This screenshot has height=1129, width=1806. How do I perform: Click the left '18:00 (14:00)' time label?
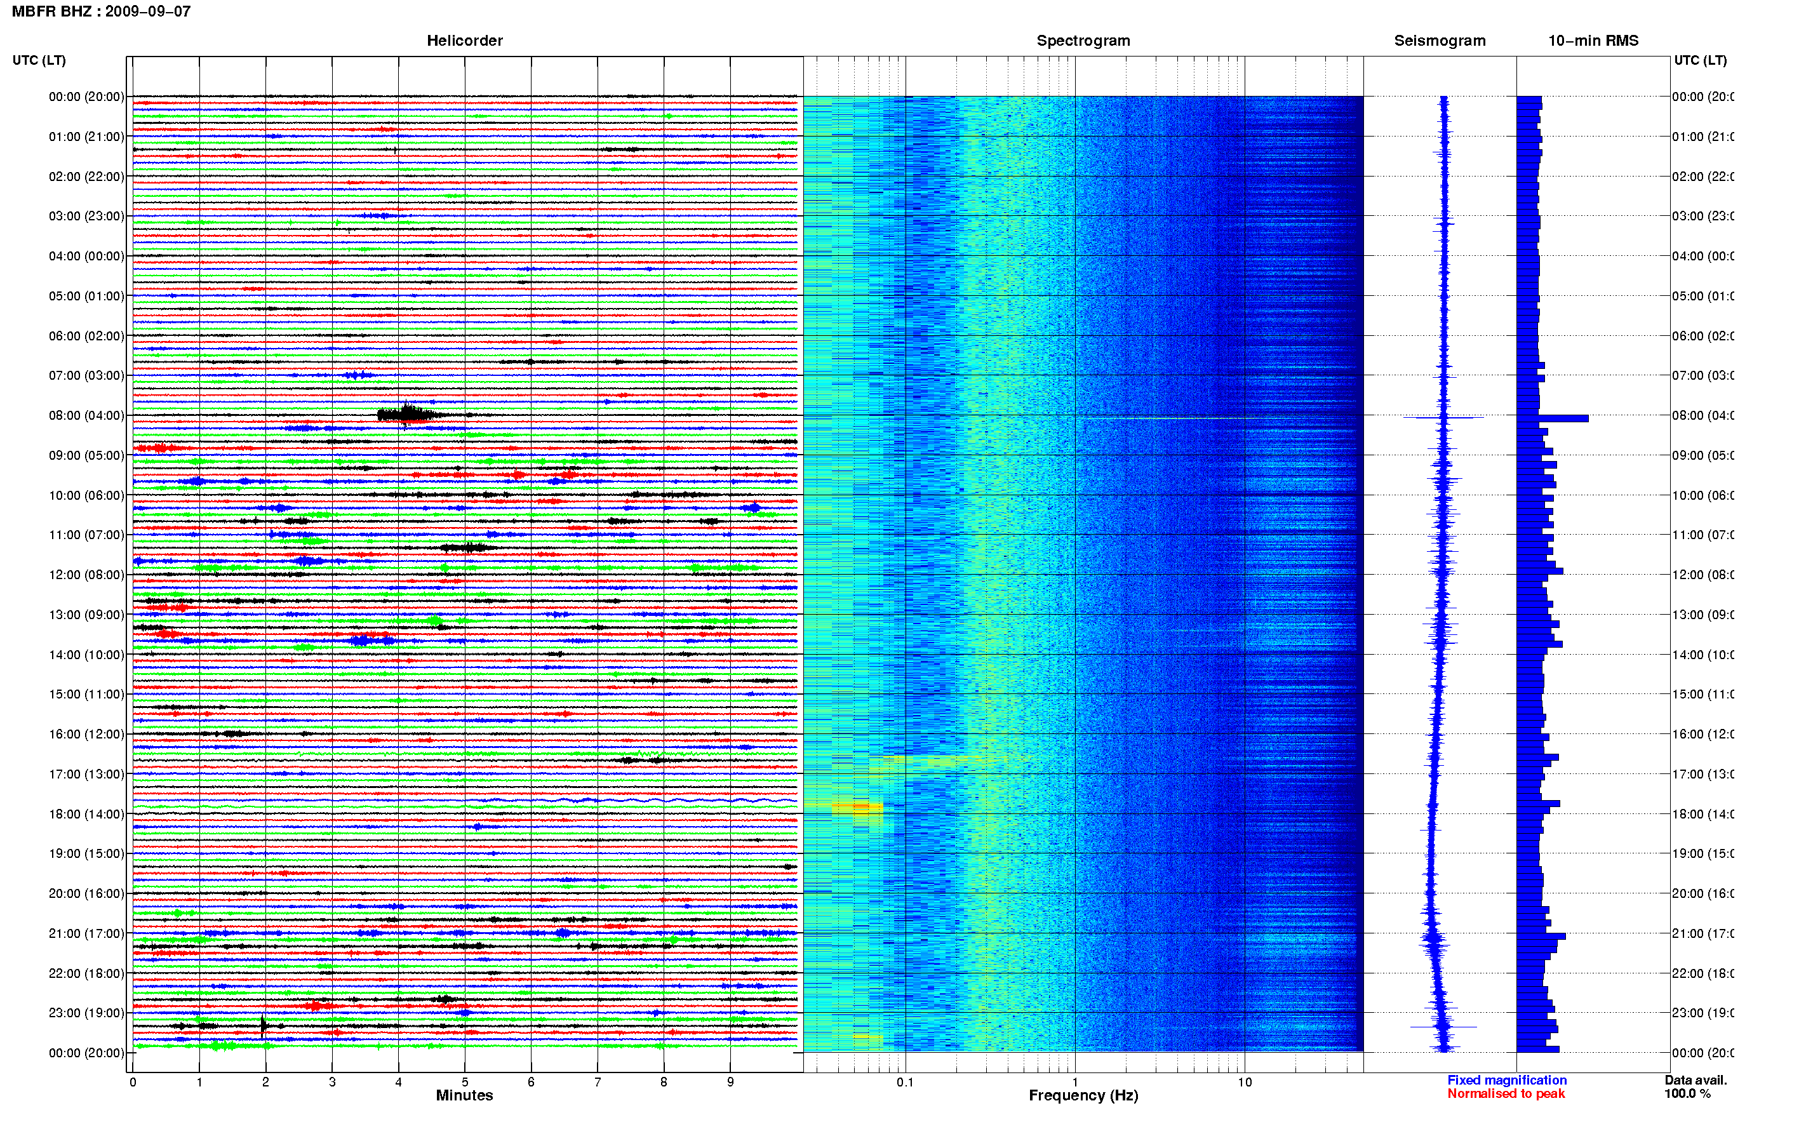(86, 814)
